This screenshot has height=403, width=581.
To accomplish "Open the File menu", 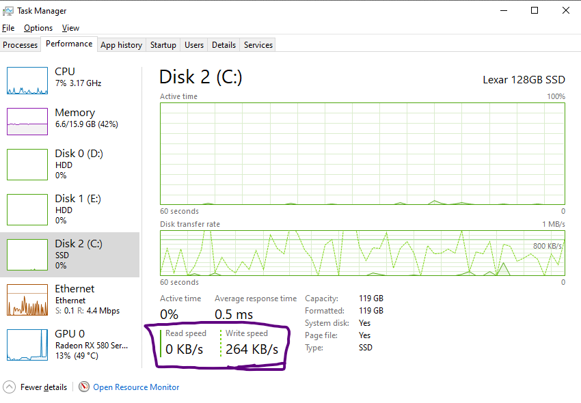I will (x=8, y=28).
